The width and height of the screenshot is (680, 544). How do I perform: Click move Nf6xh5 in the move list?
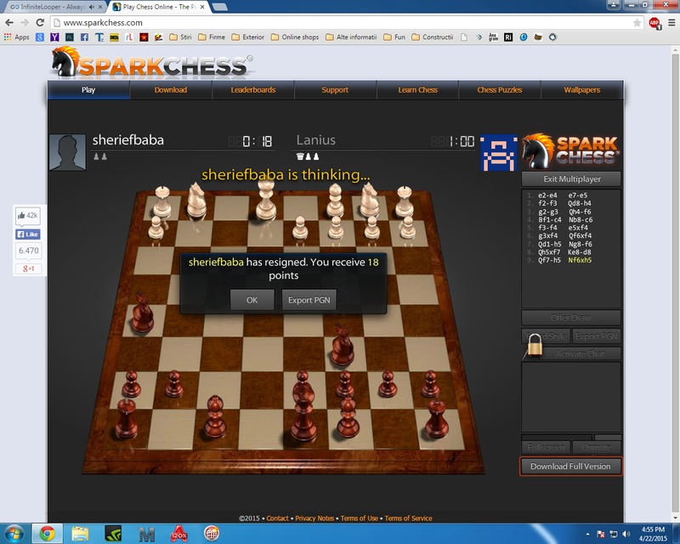tap(580, 260)
